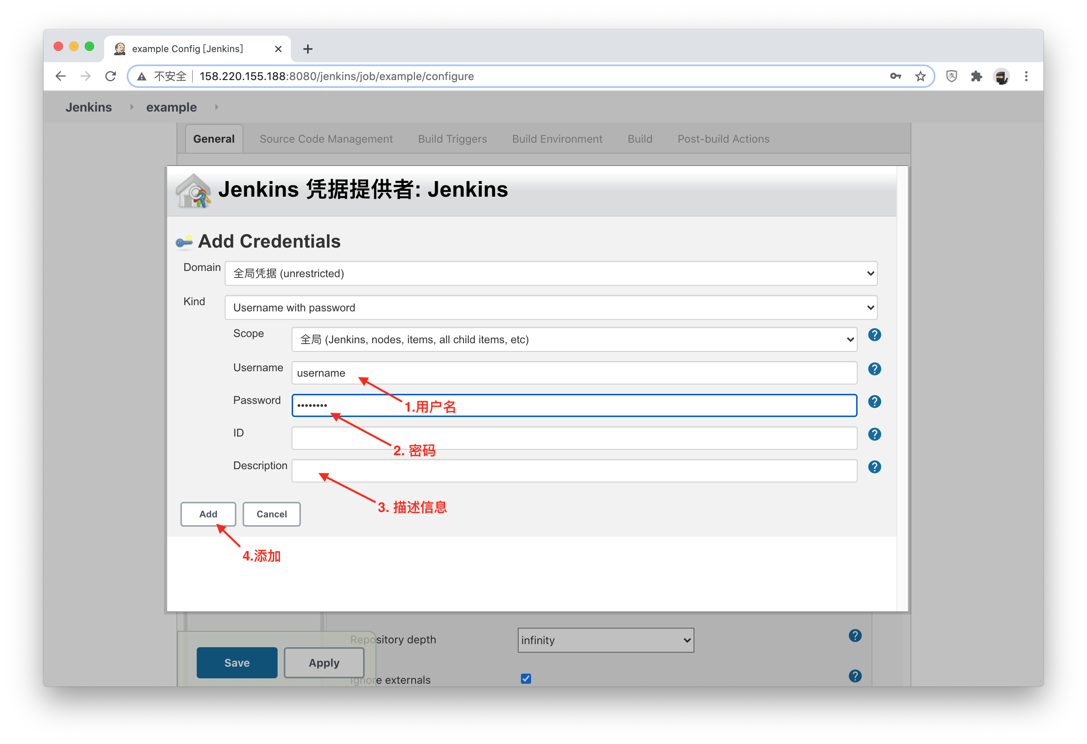This screenshot has width=1087, height=744.
Task: Focus the Username input field
Action: click(x=574, y=373)
